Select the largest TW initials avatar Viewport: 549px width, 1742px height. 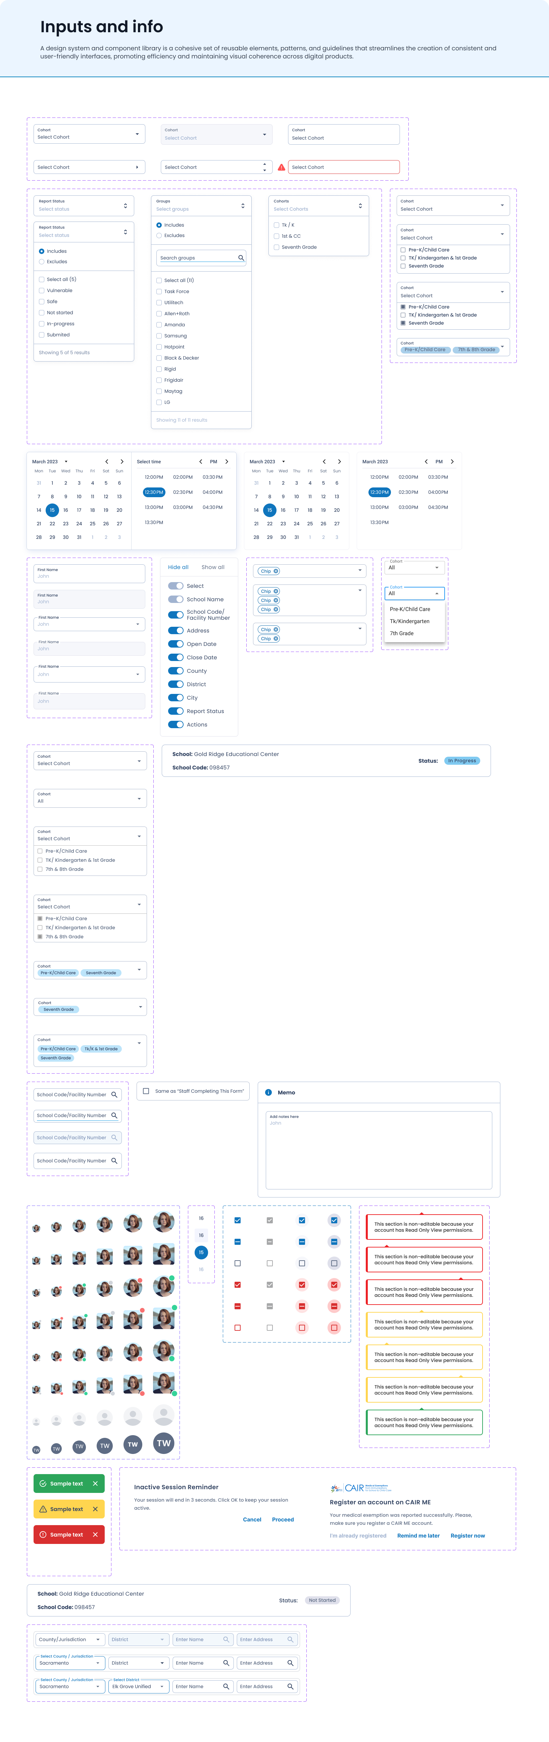click(164, 1443)
